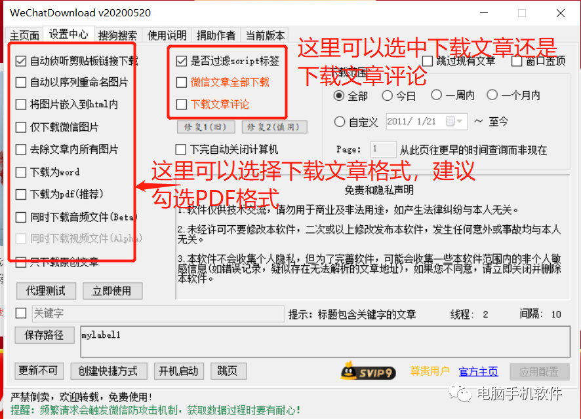Enable 下载为pdf(推荐) checkbox
The width and height of the screenshot is (581, 419).
coord(21,194)
